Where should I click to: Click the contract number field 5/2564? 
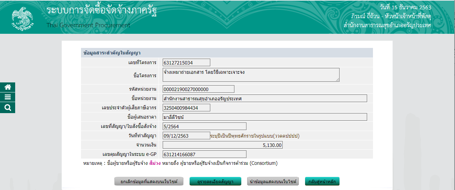click(x=204, y=127)
